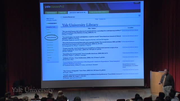Switch to the first green workspace tab
The image size is (180, 101).
coord(51,13)
